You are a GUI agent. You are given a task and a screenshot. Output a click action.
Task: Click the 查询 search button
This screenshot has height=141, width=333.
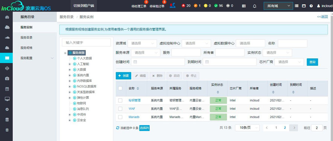pyautogui.click(x=312, y=62)
